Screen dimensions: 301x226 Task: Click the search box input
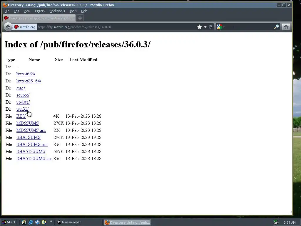point(249,27)
